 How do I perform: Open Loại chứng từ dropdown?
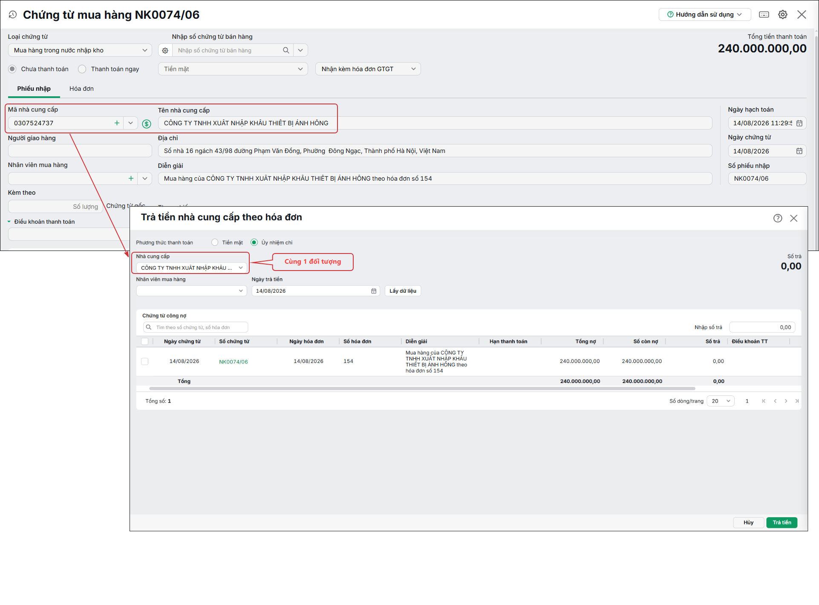click(80, 50)
